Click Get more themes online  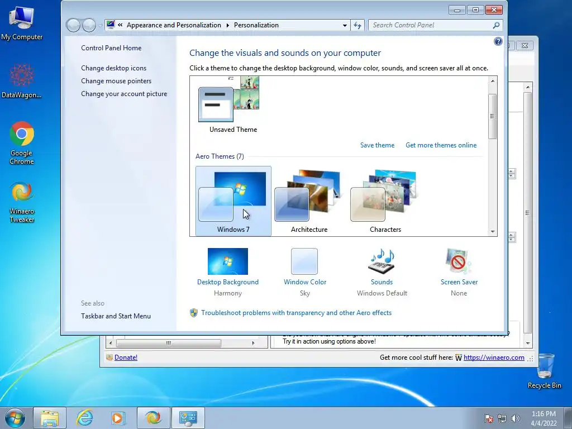point(441,145)
